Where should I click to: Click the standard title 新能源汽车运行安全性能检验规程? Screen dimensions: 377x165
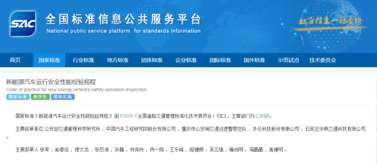(51, 82)
